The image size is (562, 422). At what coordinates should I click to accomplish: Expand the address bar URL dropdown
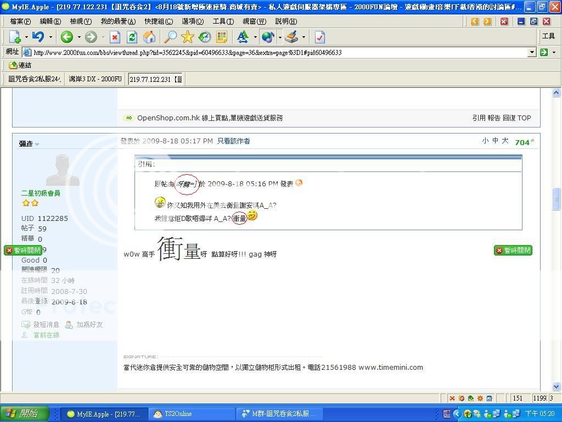(531, 52)
